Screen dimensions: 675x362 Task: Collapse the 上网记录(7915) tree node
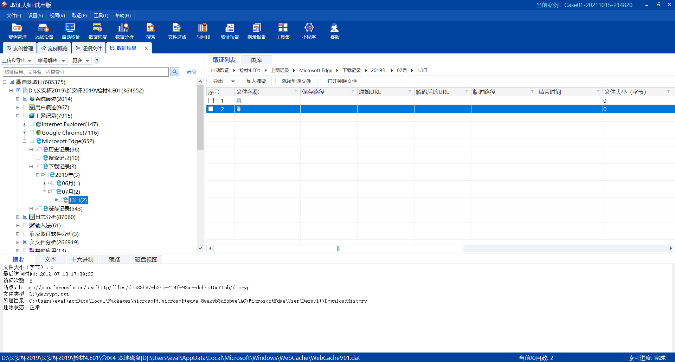18,116
